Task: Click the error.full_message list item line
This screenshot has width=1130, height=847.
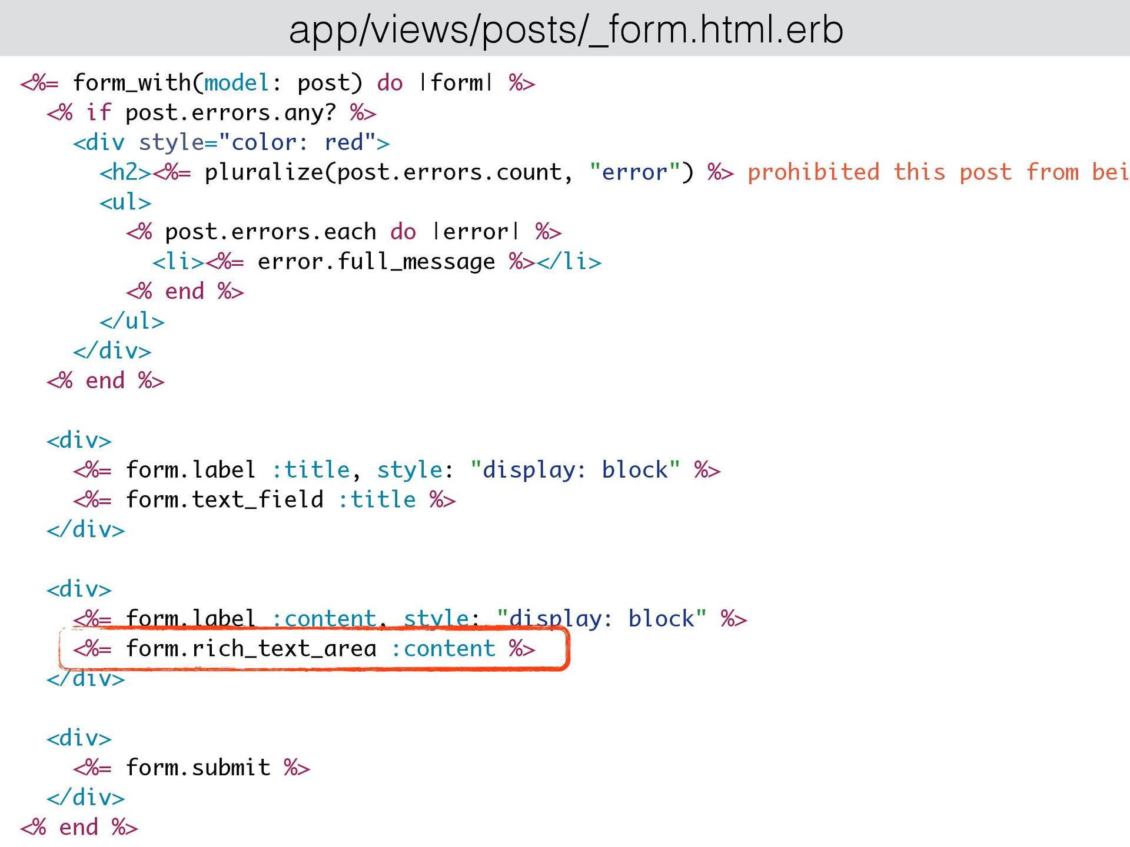Action: [377, 262]
